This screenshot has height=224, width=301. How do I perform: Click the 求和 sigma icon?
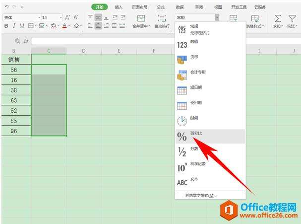click(x=278, y=19)
